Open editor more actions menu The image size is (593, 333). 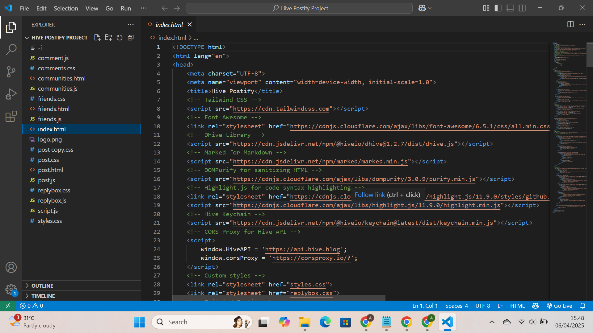point(582,24)
